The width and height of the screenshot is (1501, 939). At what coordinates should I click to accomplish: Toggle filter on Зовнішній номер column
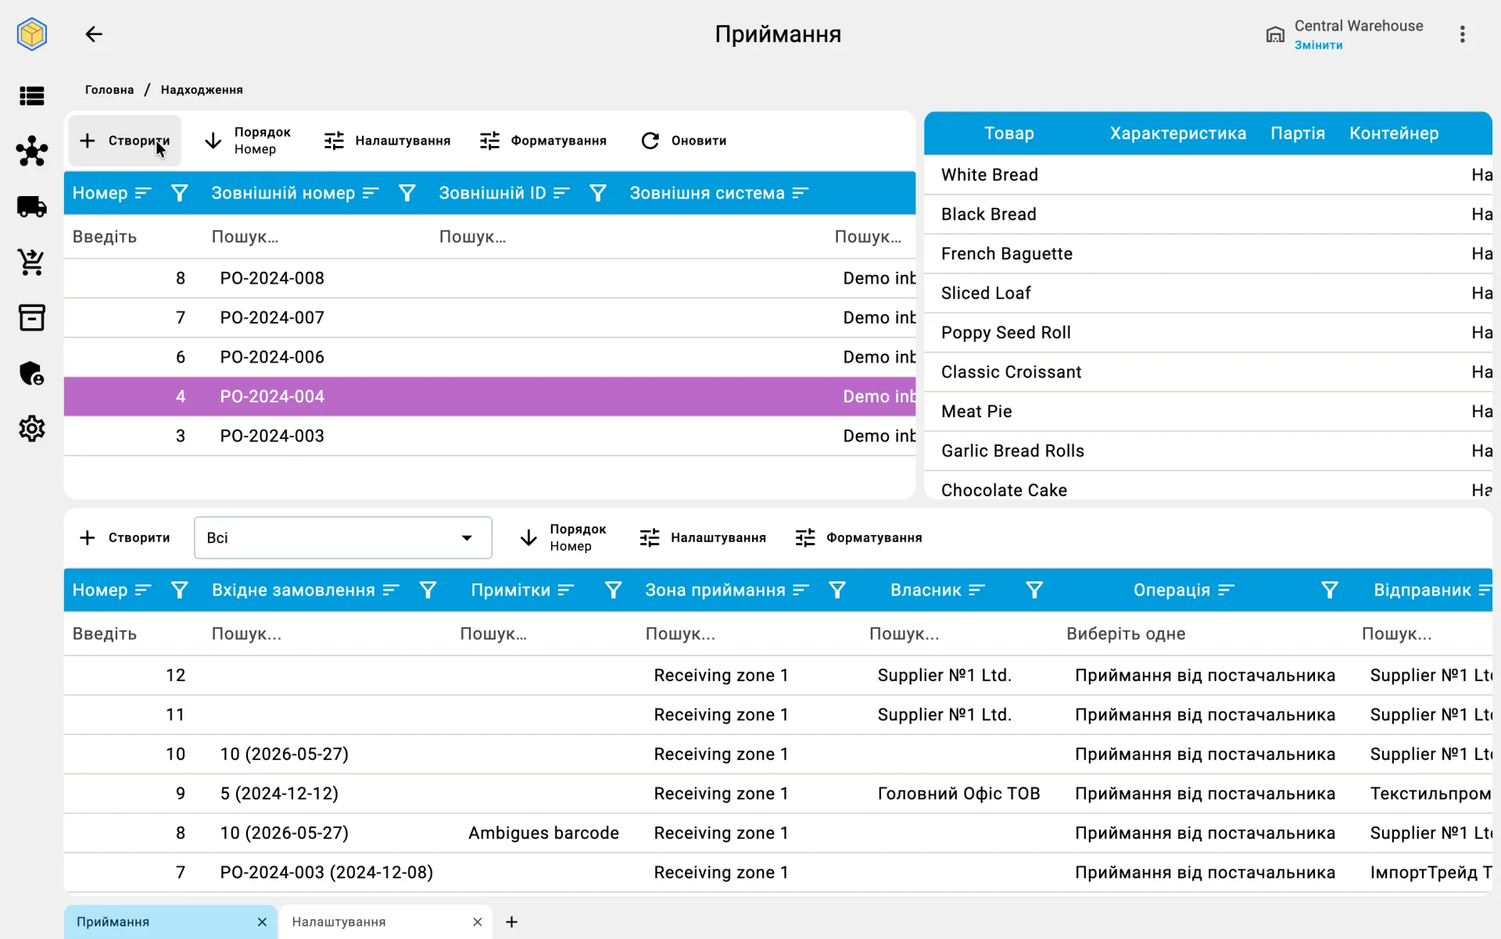(x=407, y=193)
